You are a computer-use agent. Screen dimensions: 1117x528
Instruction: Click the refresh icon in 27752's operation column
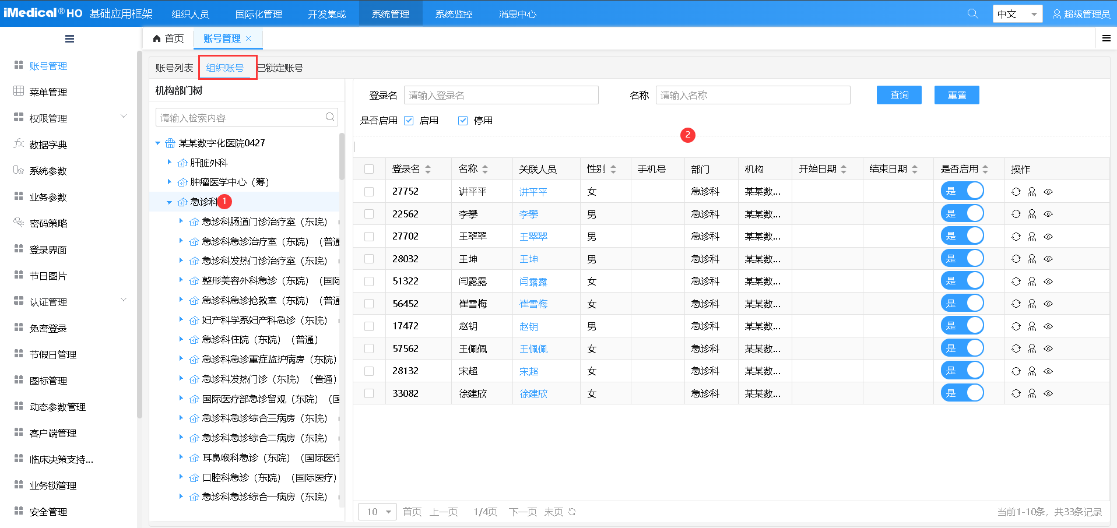(1016, 191)
